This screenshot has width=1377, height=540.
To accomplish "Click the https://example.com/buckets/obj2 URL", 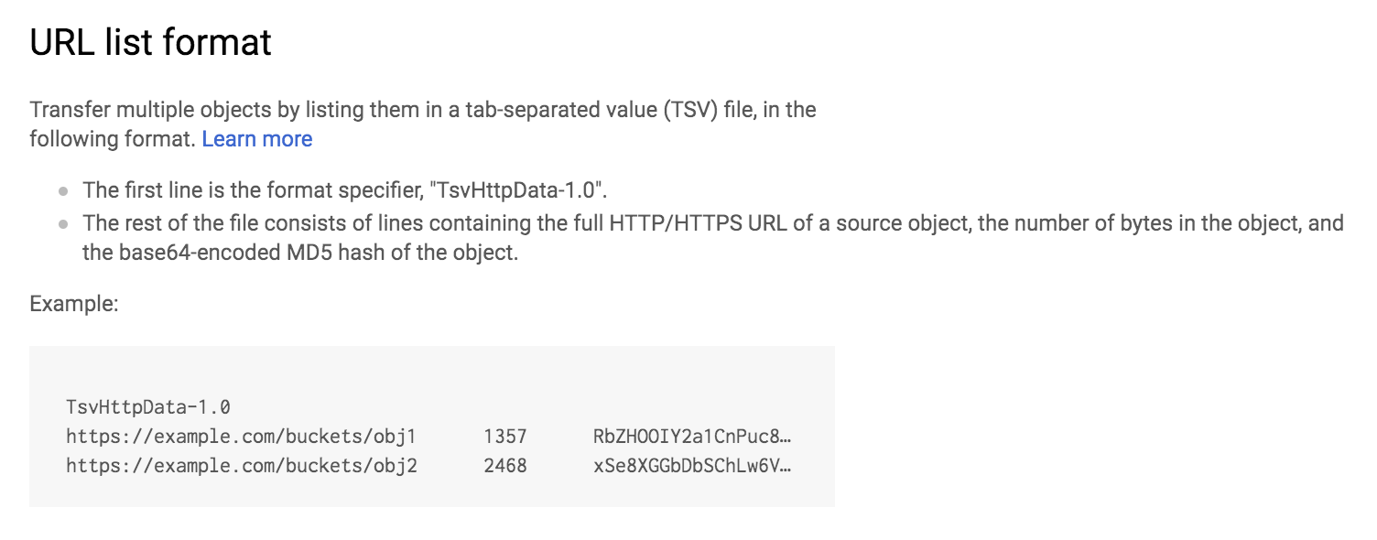I will [x=242, y=466].
